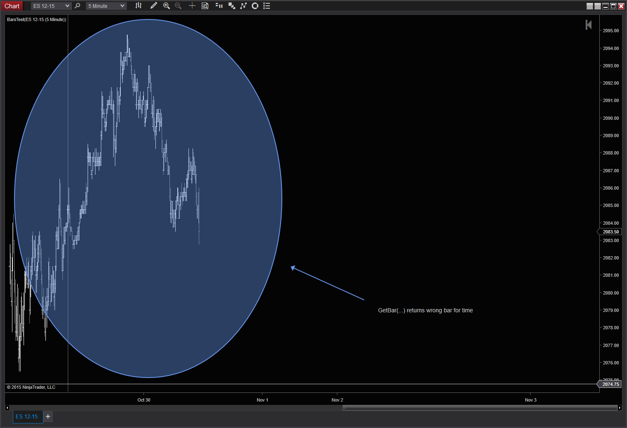The height and width of the screenshot is (428, 627).
Task: Click the 2084.00 price axis label
Action: coord(611,223)
